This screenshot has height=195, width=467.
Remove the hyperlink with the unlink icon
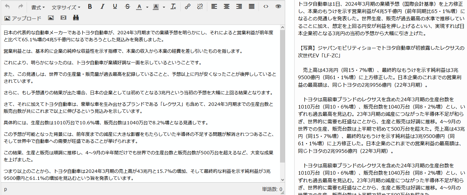[x=200, y=7]
